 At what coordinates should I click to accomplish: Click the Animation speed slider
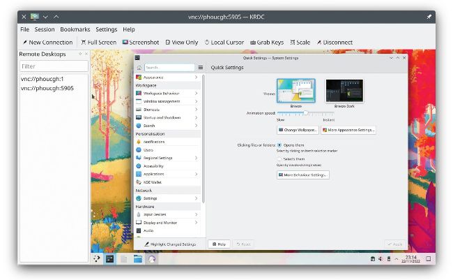(305, 112)
